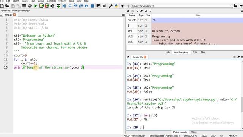Go back with the left arrow icon
Viewport: 243px width, 137px height.
123,6
